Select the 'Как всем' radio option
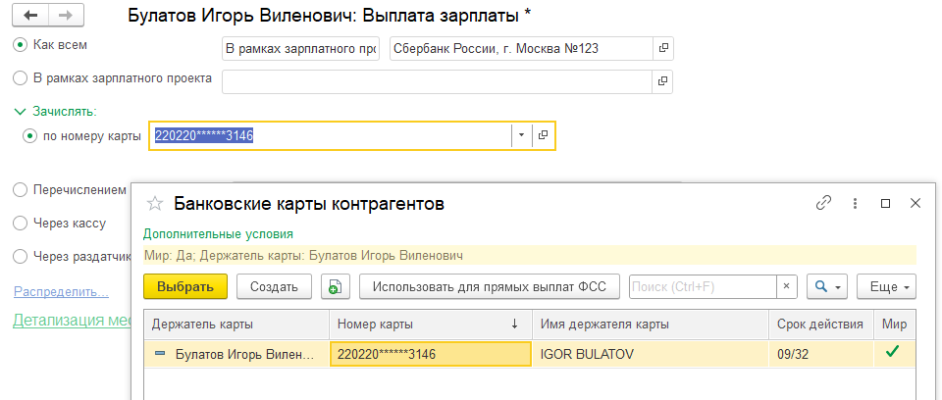This screenshot has height=400, width=942. click(20, 45)
